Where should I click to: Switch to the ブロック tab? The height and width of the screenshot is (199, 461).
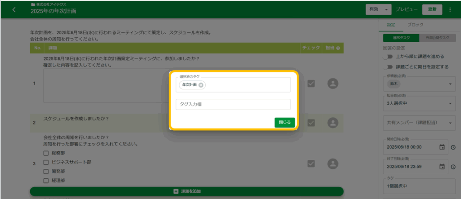click(415, 25)
